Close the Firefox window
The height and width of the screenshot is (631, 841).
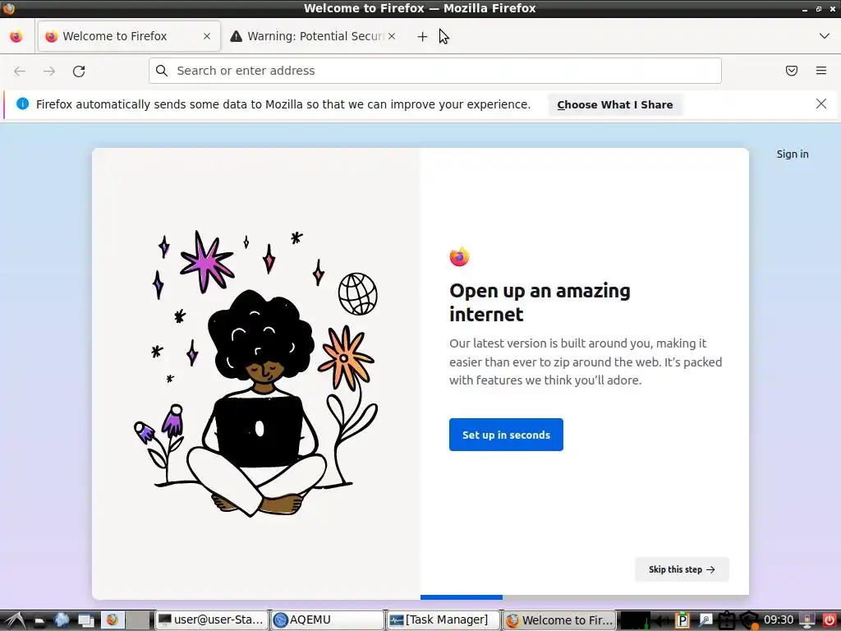(x=832, y=8)
